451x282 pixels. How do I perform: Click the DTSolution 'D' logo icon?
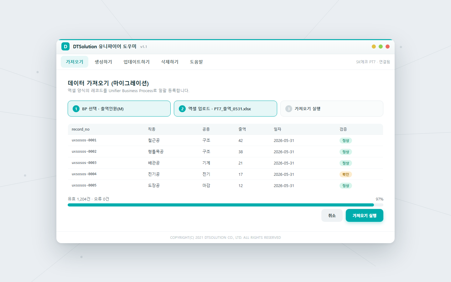(x=65, y=46)
